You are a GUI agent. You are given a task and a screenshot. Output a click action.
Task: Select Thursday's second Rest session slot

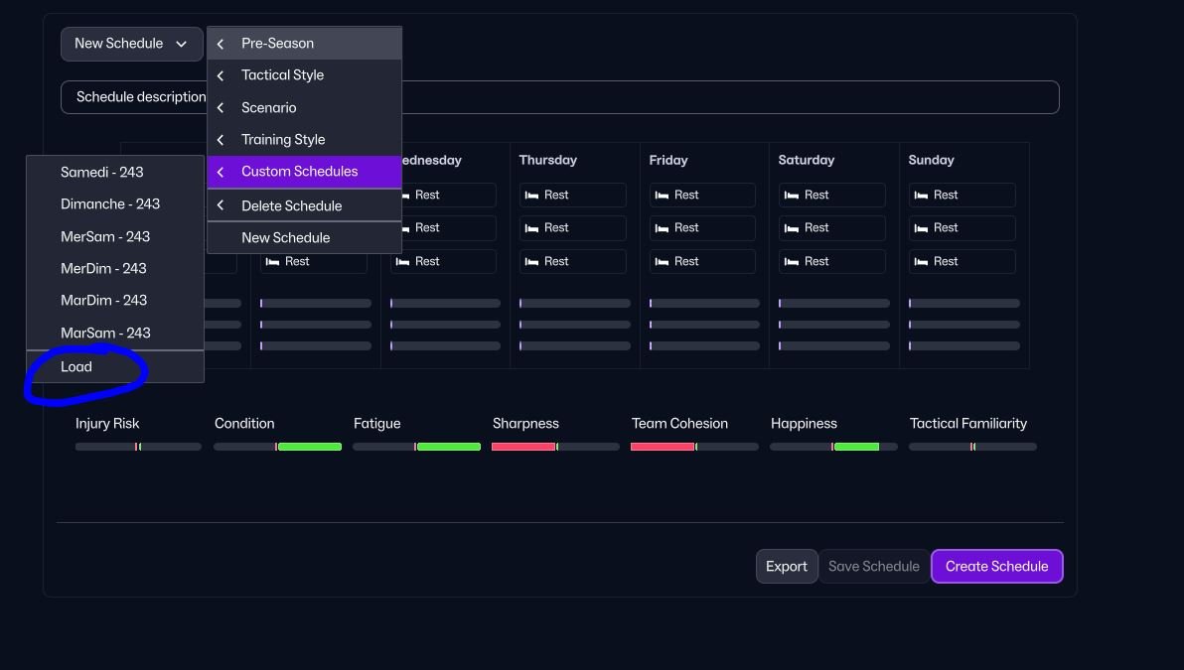[573, 228]
